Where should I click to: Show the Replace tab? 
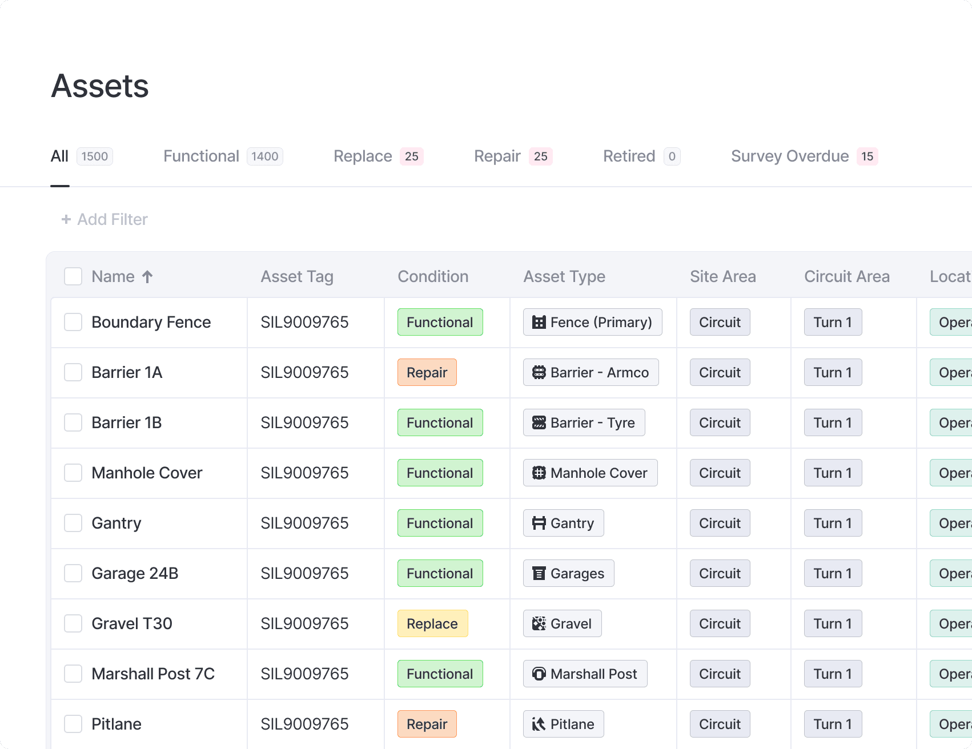(x=379, y=156)
